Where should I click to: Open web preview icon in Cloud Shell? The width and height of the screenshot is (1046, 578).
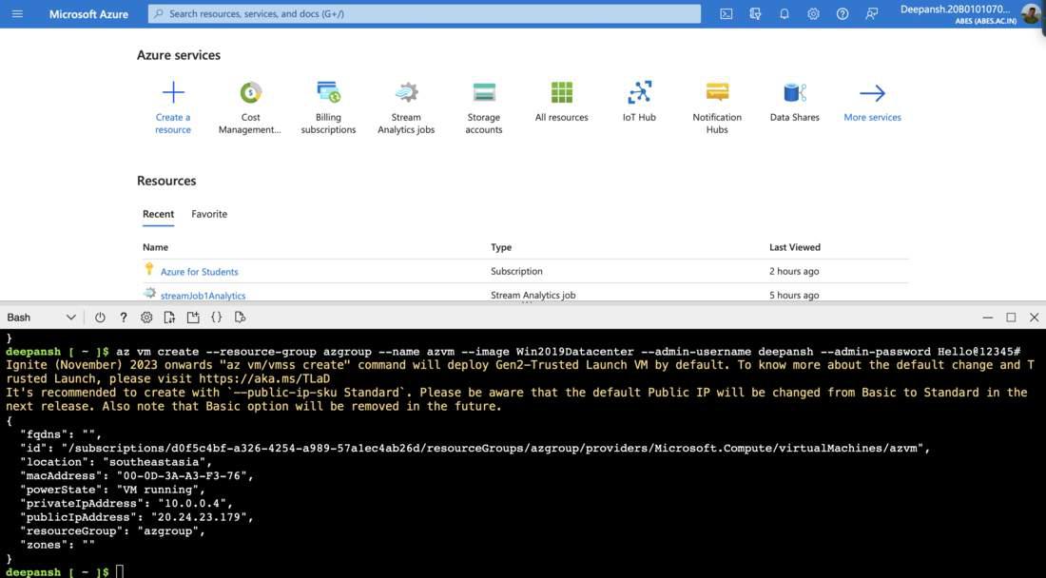coord(241,318)
